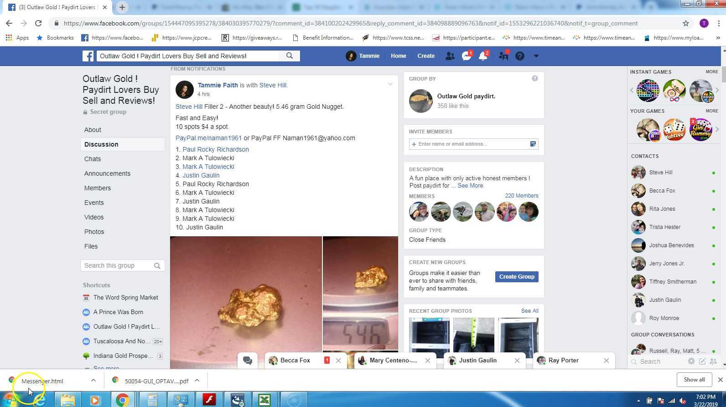Go back with Chrome's back arrow

9,23
